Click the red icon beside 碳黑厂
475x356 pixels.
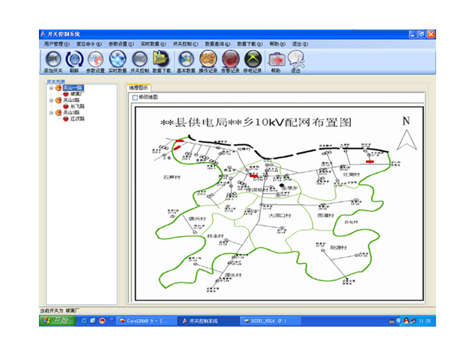pos(66,94)
